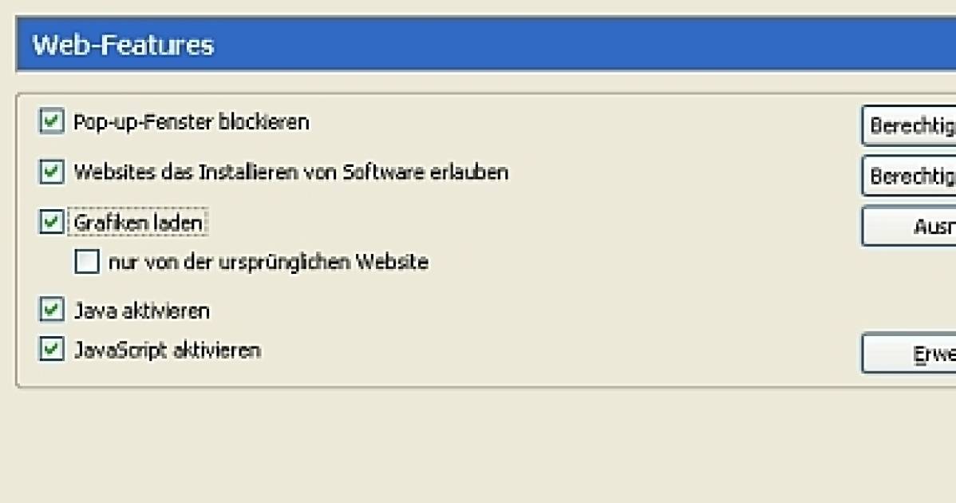Disable 'Websites das Installieren von Software erlauben'
Screen dimensions: 956x503
51,172
